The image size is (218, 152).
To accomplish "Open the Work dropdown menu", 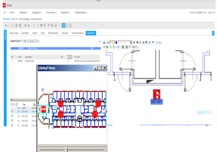I will (12, 12).
